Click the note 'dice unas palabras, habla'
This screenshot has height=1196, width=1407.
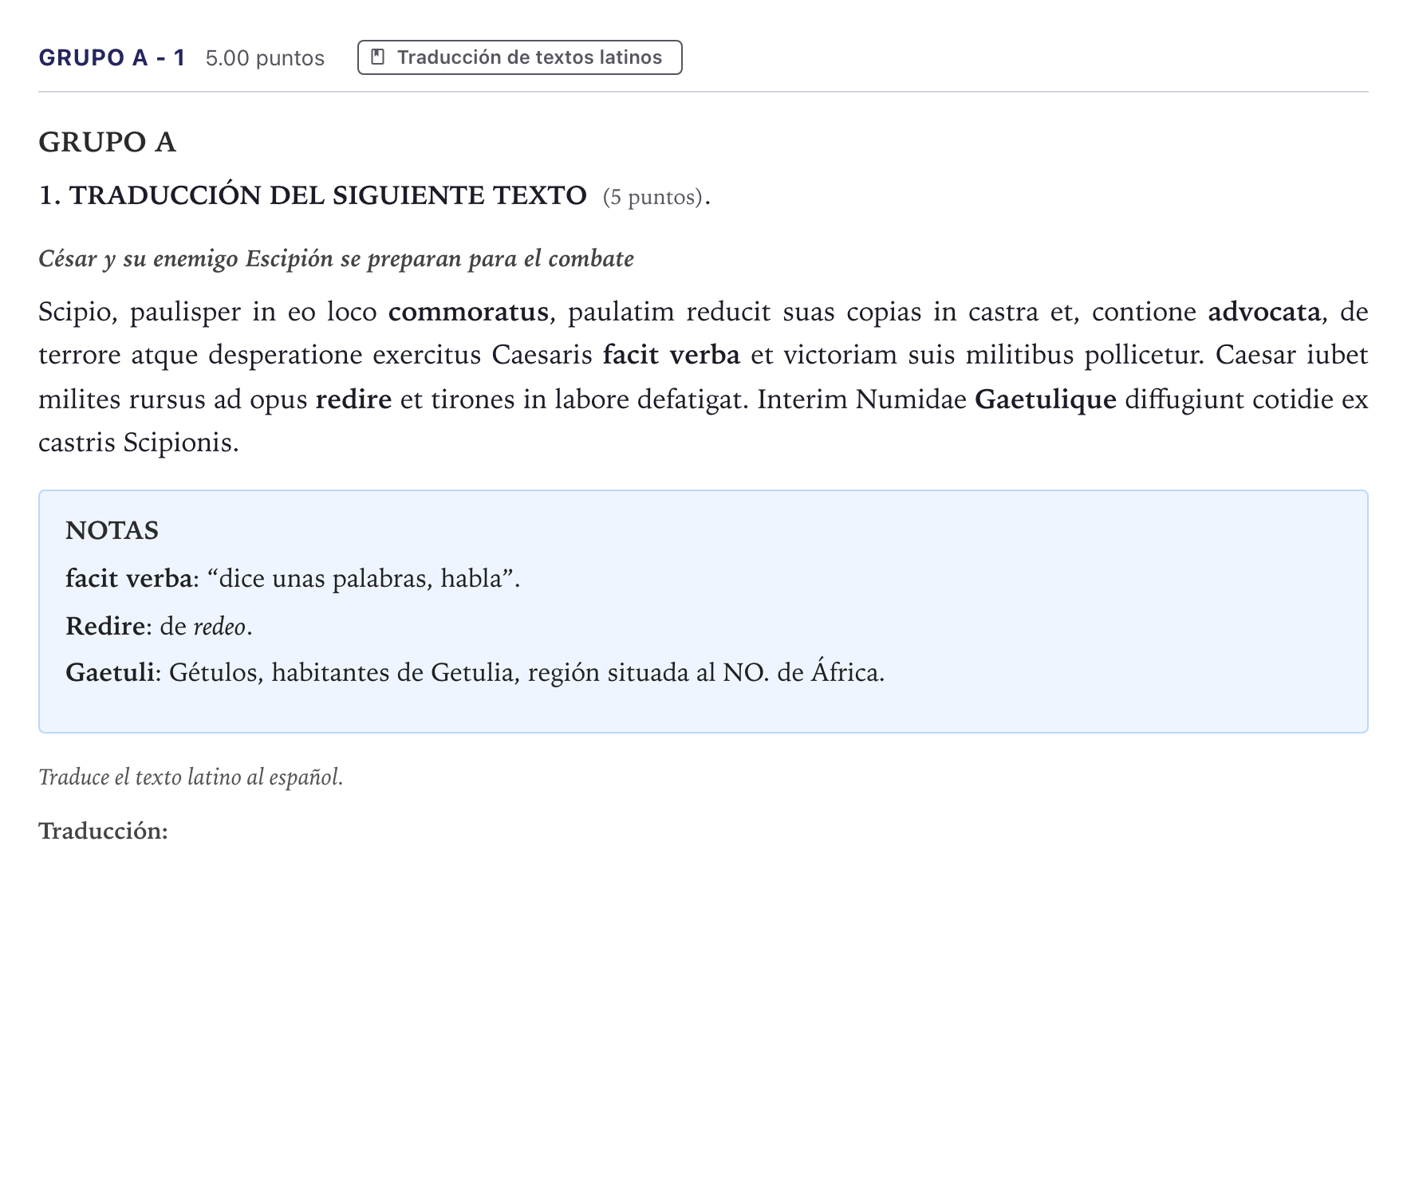[293, 578]
